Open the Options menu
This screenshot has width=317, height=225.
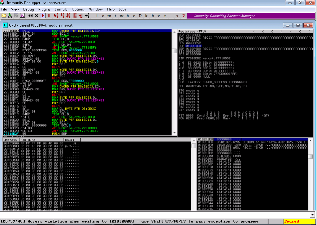tap(78, 9)
